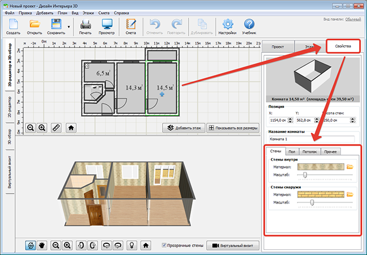Click outer walls brick material swatch
367x255 pixels.
tap(321, 195)
